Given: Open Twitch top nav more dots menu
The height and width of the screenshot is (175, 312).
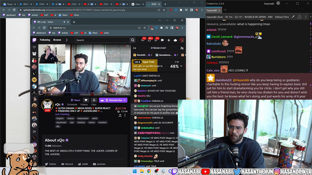Looking at the screenshot, I should click(67, 40).
